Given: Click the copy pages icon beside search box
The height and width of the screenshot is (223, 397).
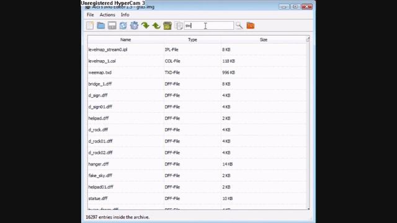Looking at the screenshot, I should click(179, 25).
